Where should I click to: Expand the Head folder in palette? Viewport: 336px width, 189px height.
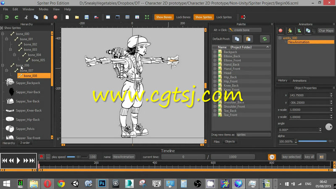tap(215, 73)
